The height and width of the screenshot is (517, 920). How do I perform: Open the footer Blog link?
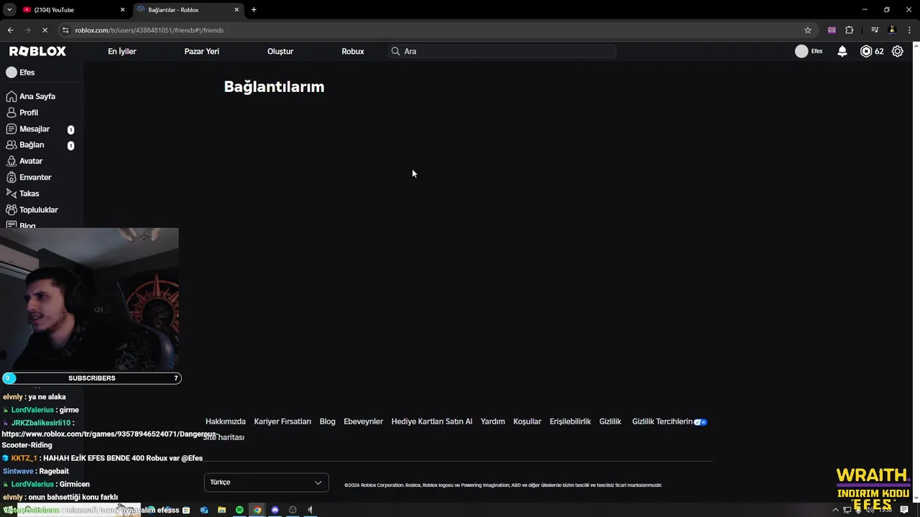[x=328, y=421]
